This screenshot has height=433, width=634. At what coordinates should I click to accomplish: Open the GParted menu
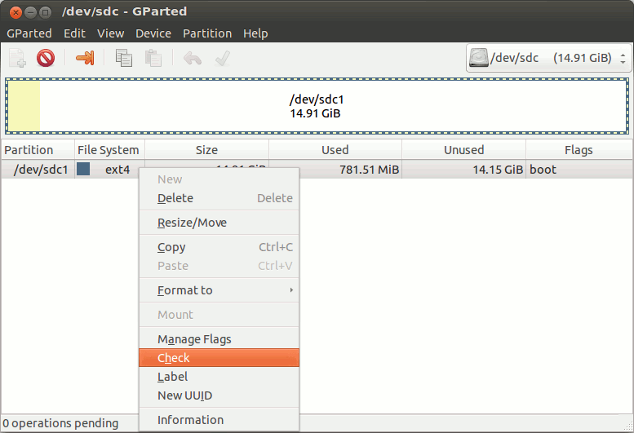pos(29,33)
